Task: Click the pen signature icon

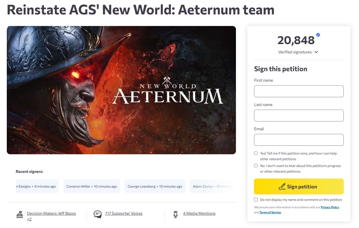Action: coord(282,187)
